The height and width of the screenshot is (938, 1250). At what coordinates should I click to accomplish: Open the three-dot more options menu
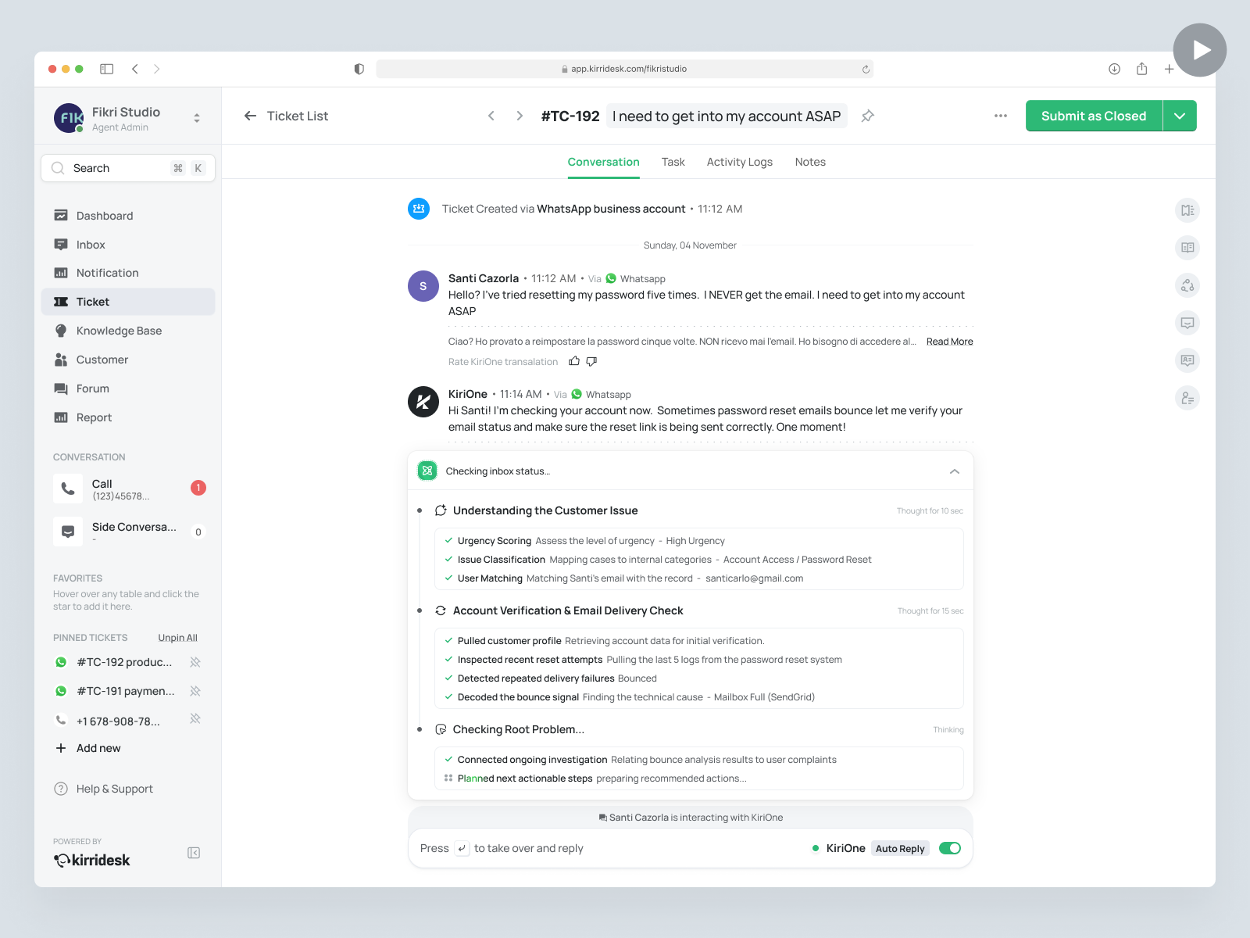1001,116
